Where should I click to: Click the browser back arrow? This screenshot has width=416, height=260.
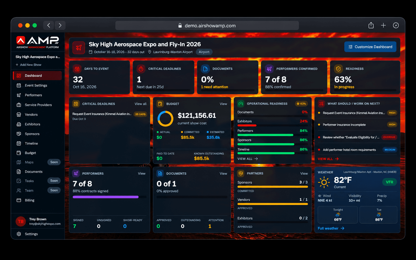49,25
